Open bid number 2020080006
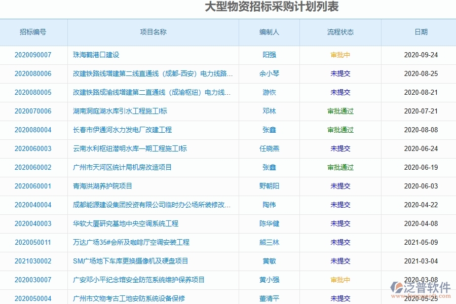 coord(33,73)
